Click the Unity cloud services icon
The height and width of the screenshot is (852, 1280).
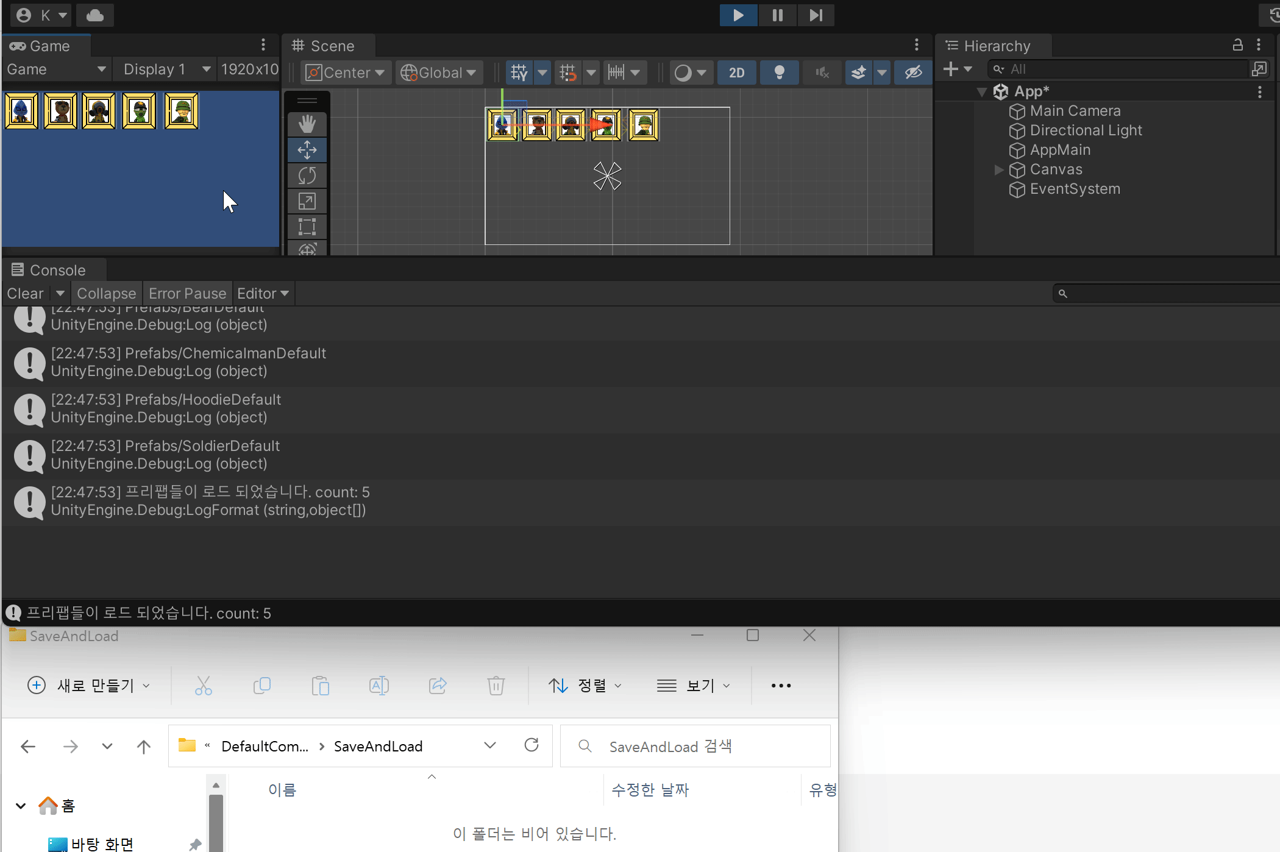pyautogui.click(x=95, y=15)
